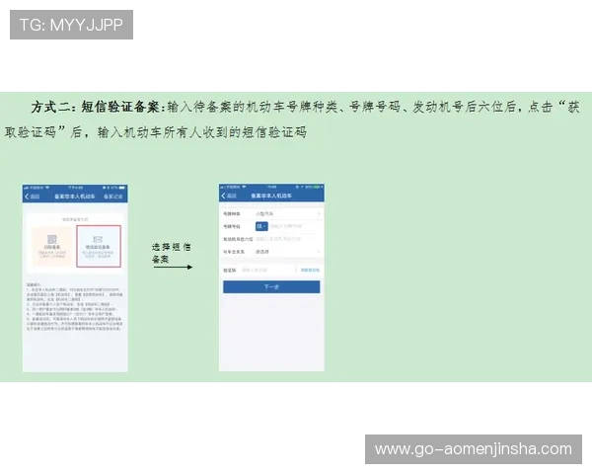Choose the SMS 短信验证备案 card
The height and width of the screenshot is (474, 592).
[99, 246]
